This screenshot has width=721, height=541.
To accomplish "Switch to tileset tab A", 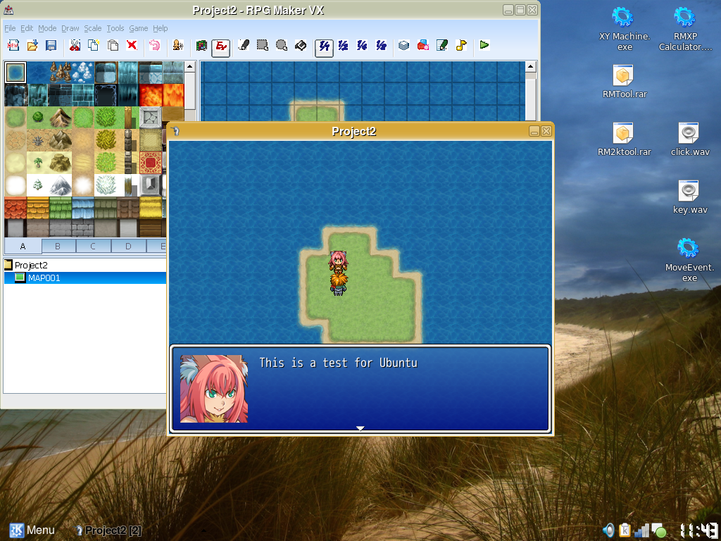I will click(x=23, y=246).
